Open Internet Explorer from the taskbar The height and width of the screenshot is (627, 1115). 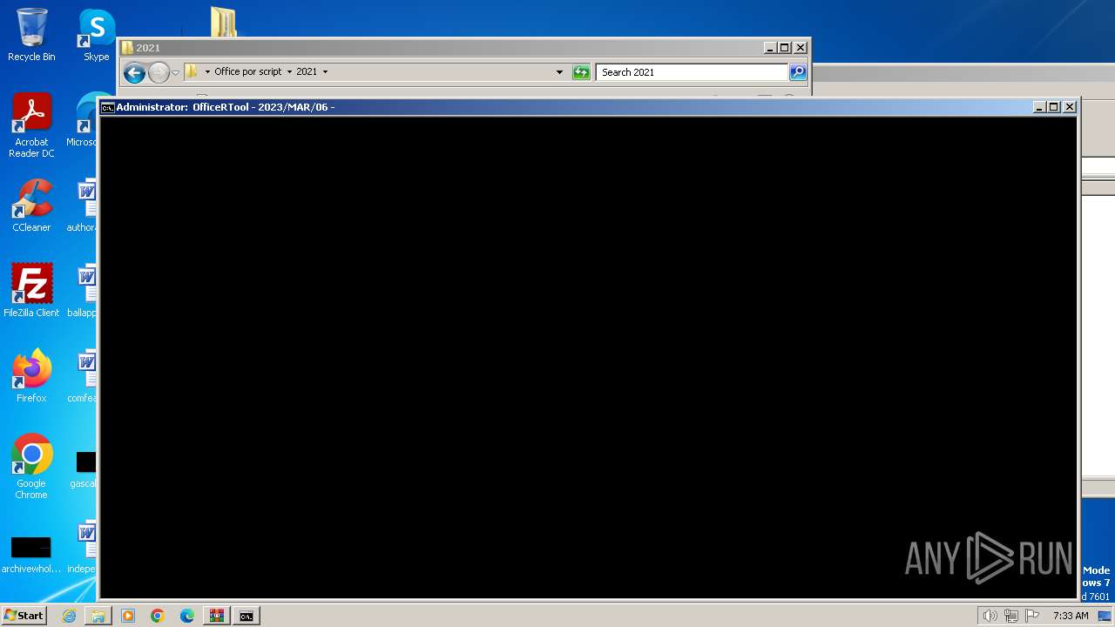[69, 616]
